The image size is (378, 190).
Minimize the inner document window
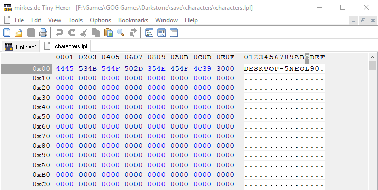click(353, 21)
